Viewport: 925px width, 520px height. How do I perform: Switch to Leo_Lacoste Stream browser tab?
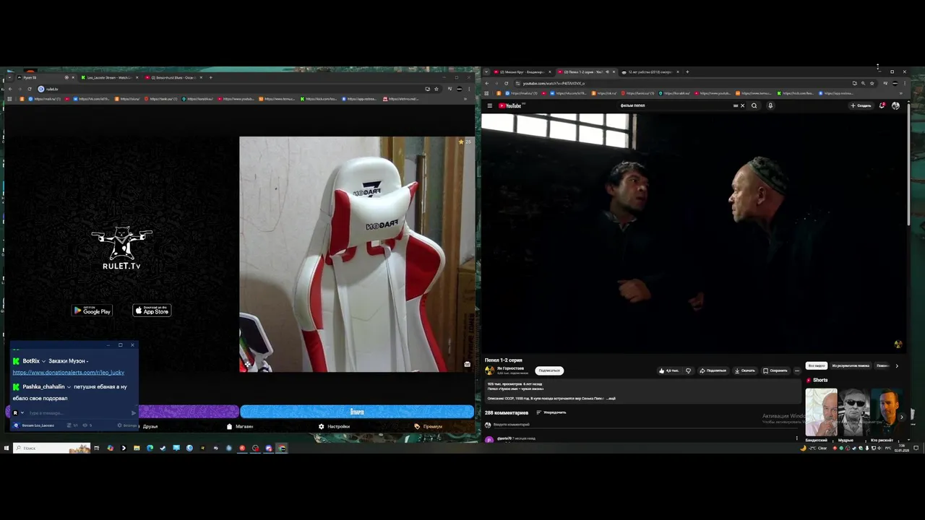108,77
